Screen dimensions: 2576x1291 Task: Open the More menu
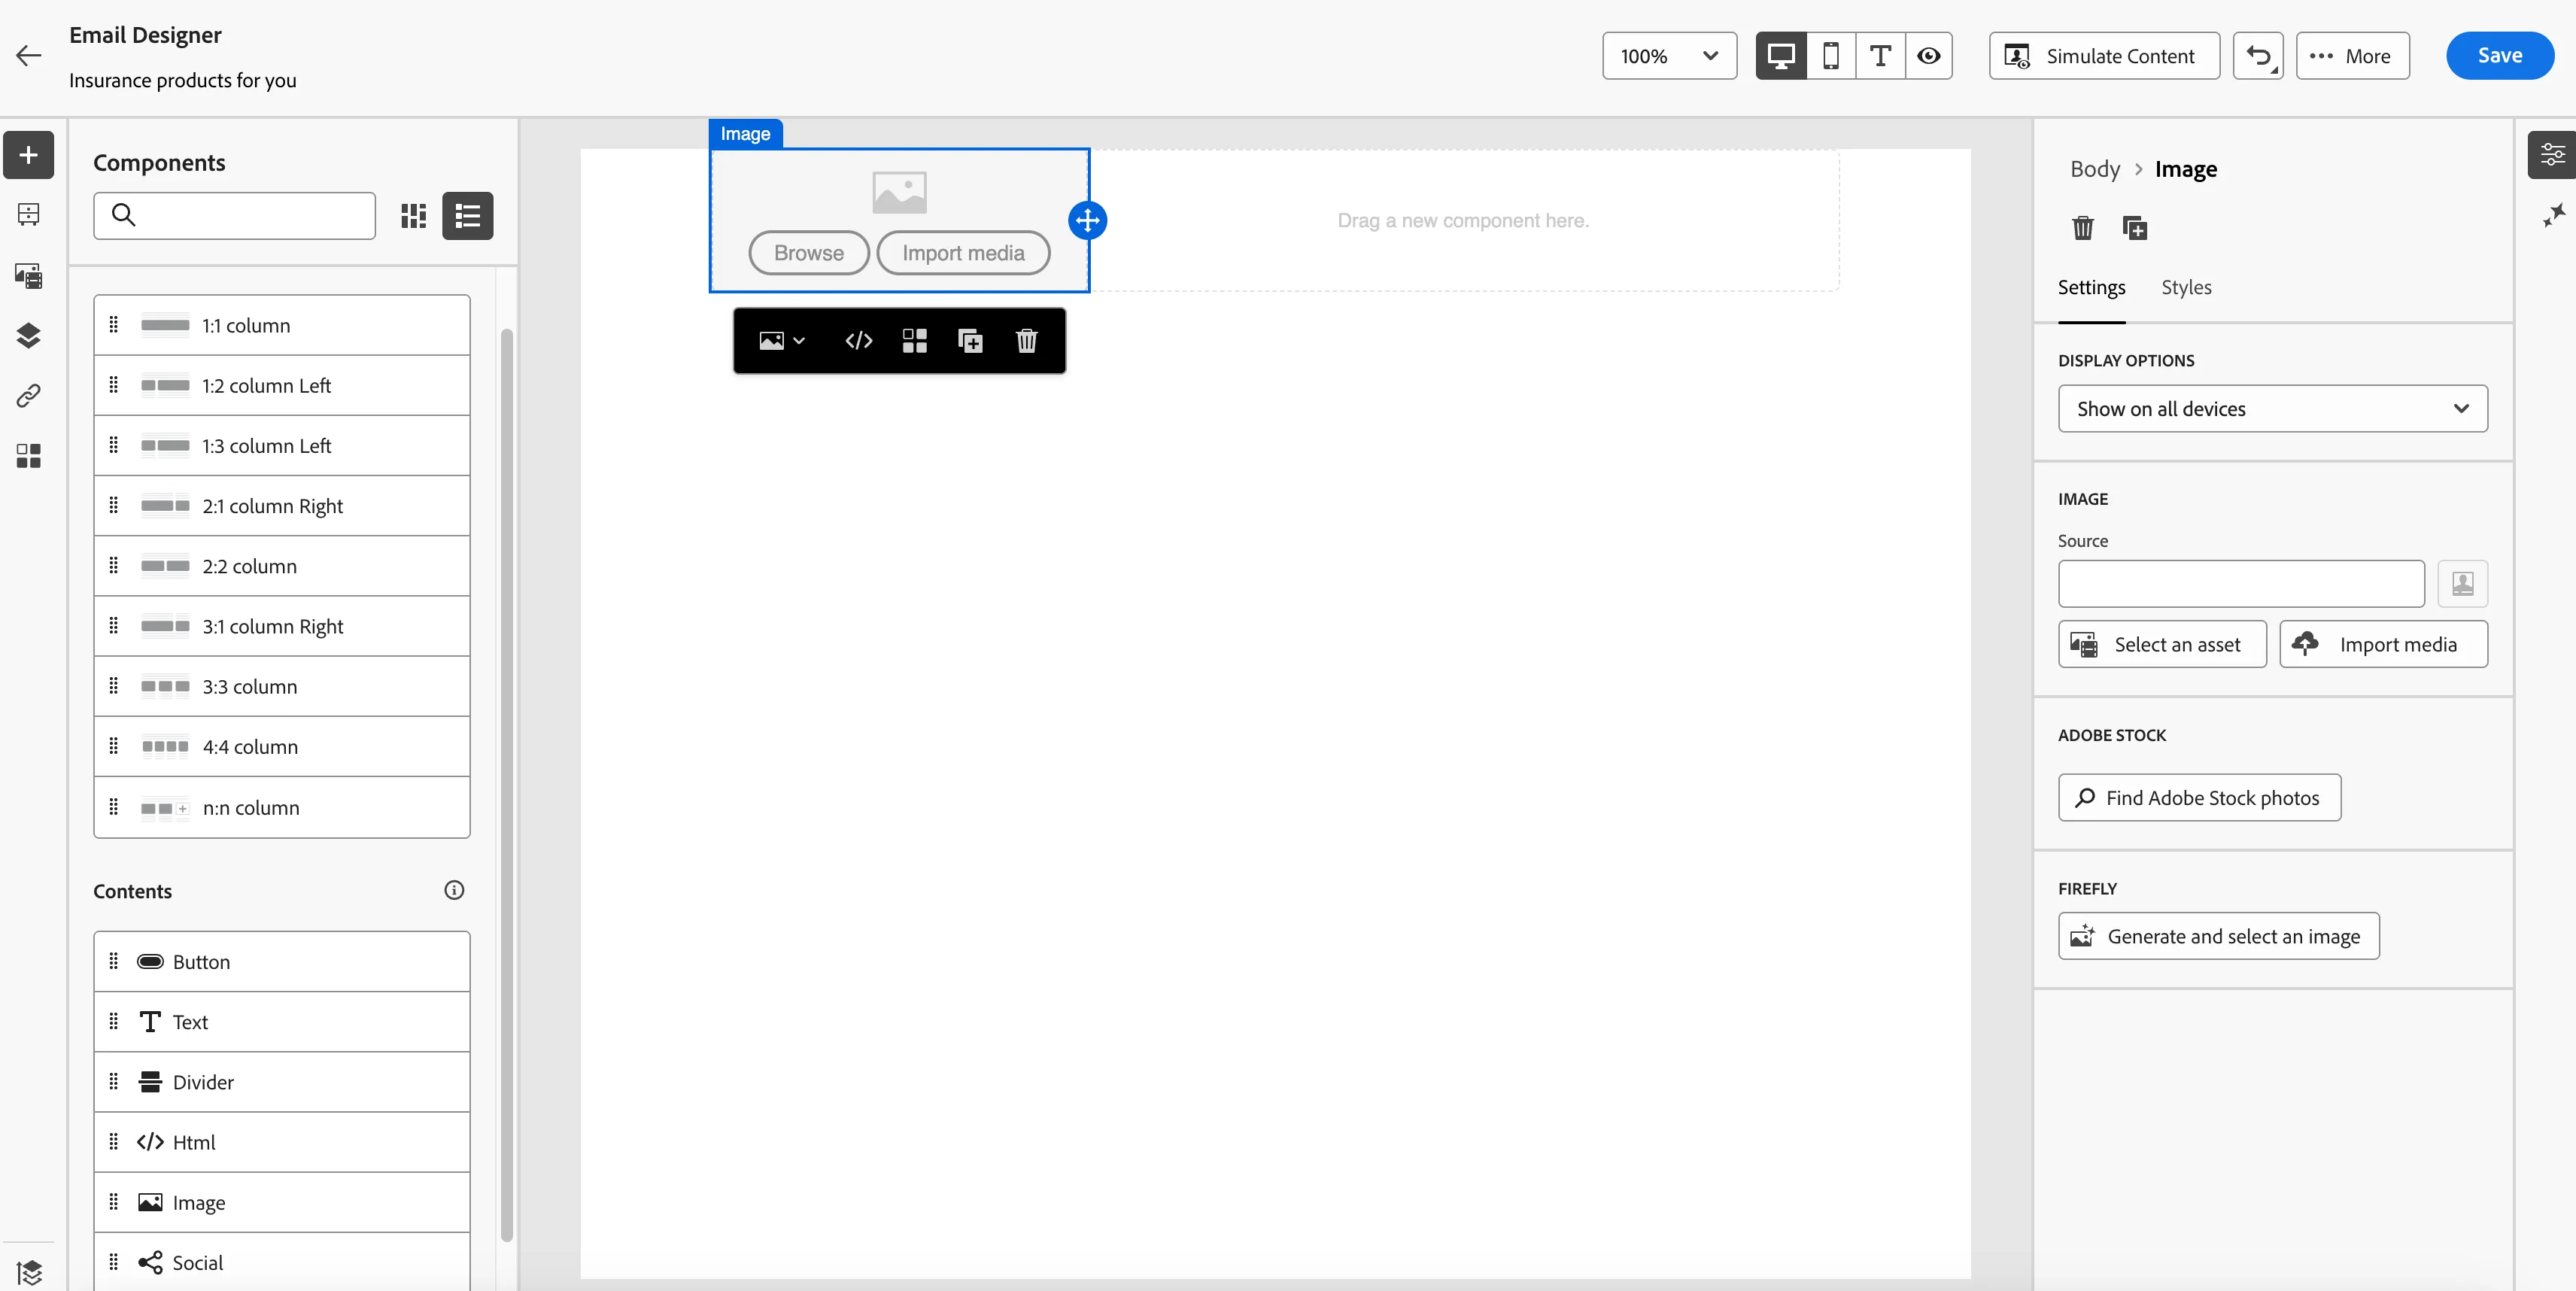pos(2352,56)
